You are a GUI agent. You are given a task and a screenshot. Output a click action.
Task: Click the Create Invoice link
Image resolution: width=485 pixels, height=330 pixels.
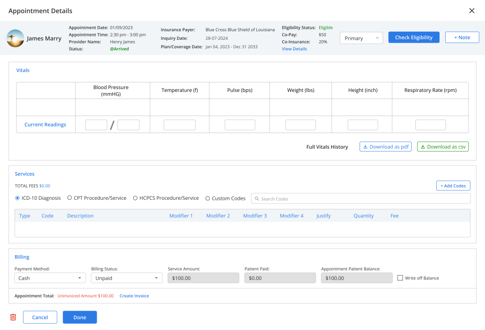(x=134, y=296)
